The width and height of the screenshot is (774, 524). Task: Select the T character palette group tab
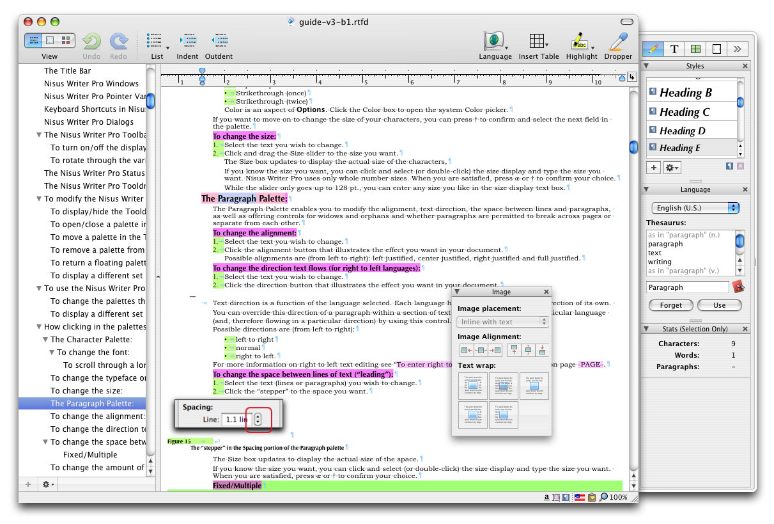(674, 49)
